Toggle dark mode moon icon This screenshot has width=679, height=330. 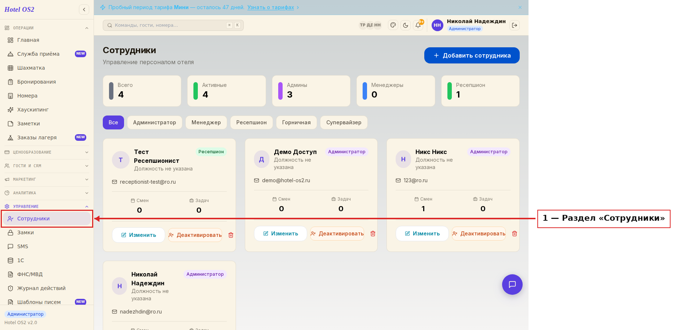click(x=406, y=25)
